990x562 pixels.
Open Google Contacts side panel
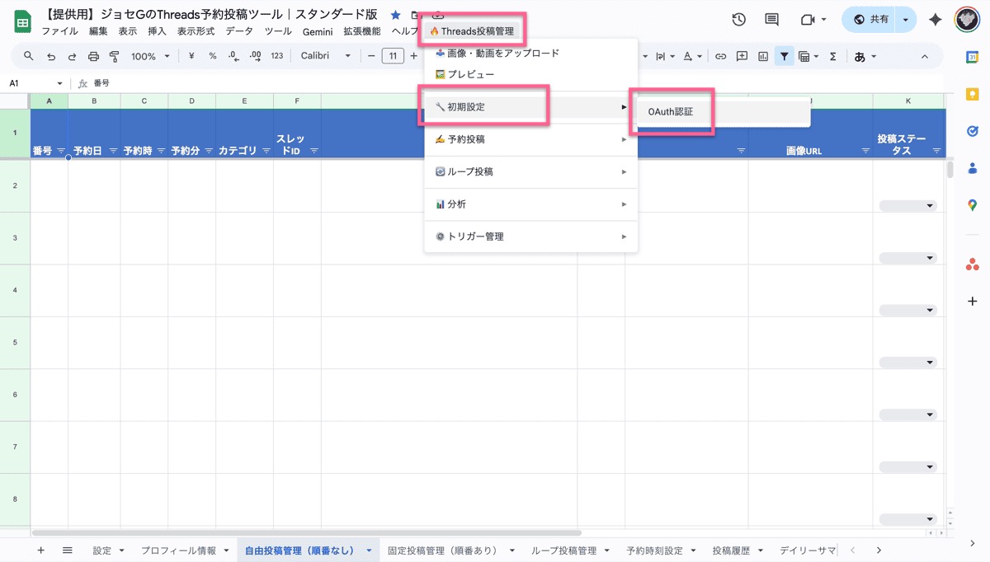(x=972, y=168)
